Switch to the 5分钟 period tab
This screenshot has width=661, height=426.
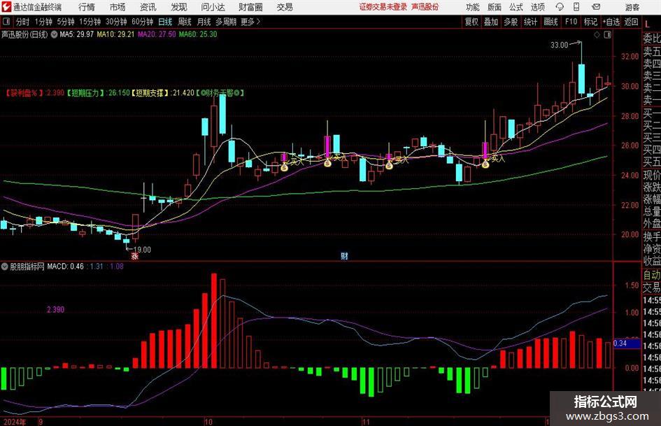click(65, 22)
